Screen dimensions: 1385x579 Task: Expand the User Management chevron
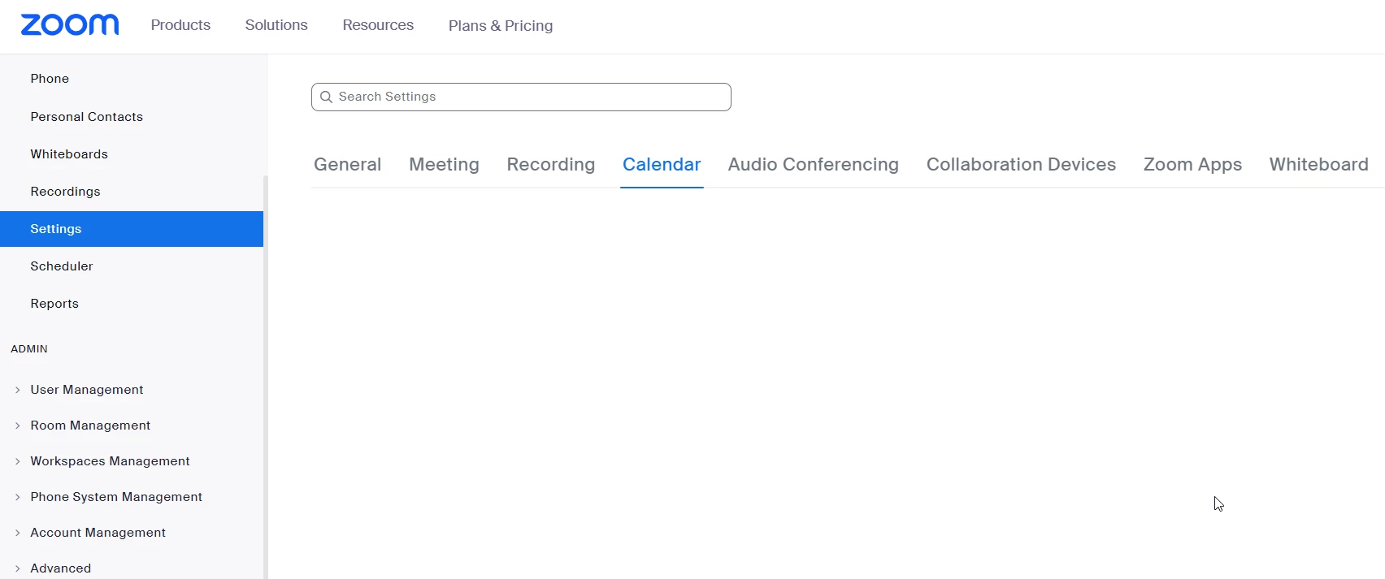pos(18,390)
